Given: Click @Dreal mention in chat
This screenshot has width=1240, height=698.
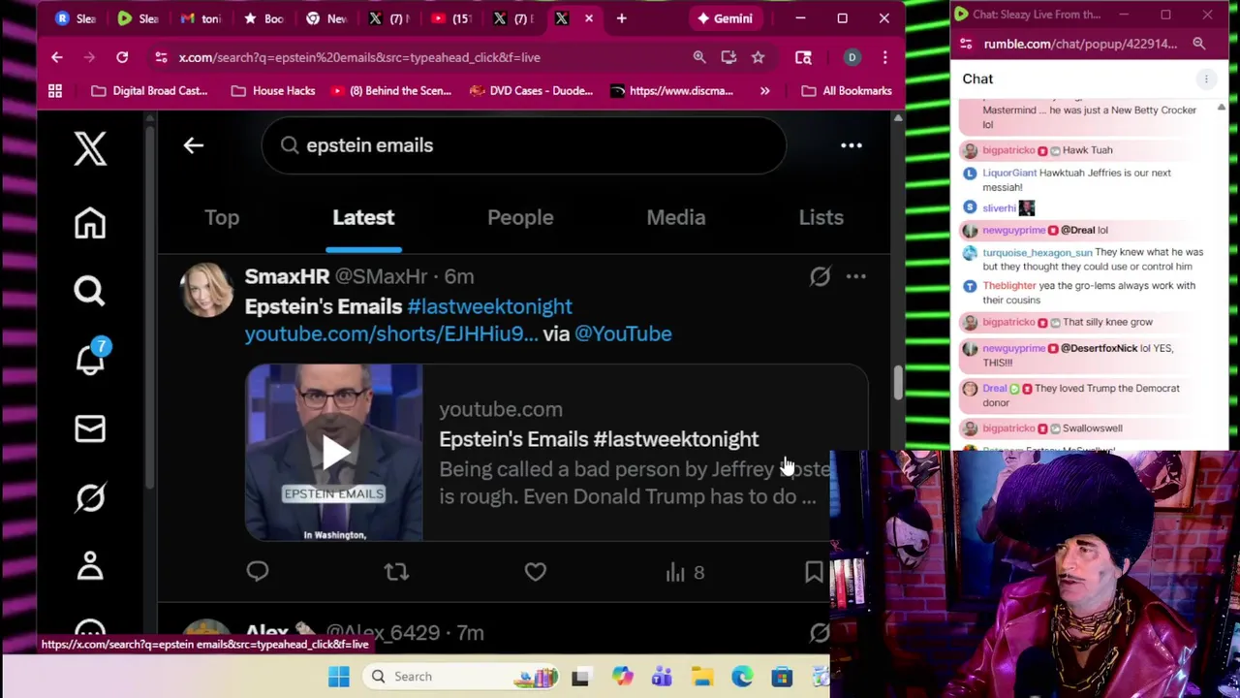Looking at the screenshot, I should pyautogui.click(x=1076, y=230).
